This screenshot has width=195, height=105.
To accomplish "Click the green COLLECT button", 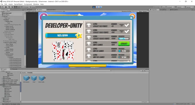I will coord(124,44).
